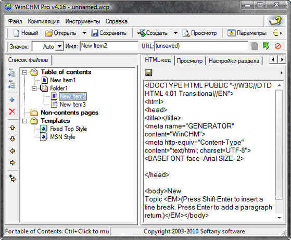Open the Файл menu
The width and height of the screenshot is (291, 240).
point(15,21)
